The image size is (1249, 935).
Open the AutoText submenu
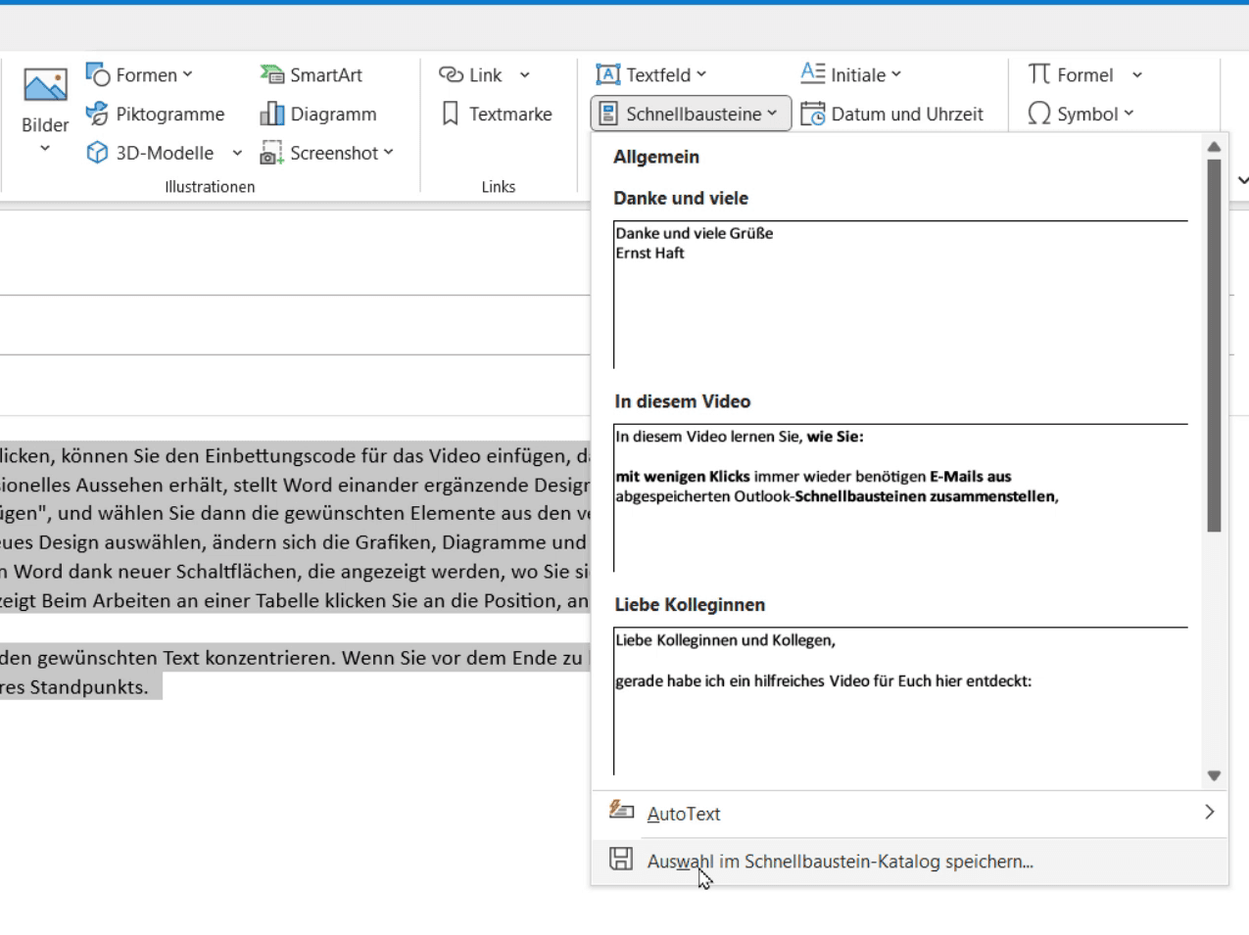[909, 814]
